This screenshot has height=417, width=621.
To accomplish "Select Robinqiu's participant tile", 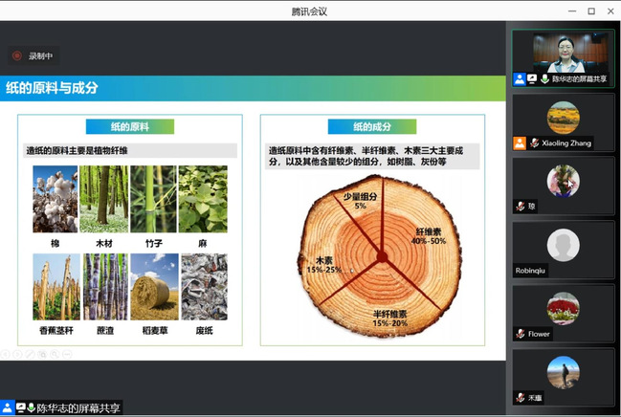I will [563, 252].
